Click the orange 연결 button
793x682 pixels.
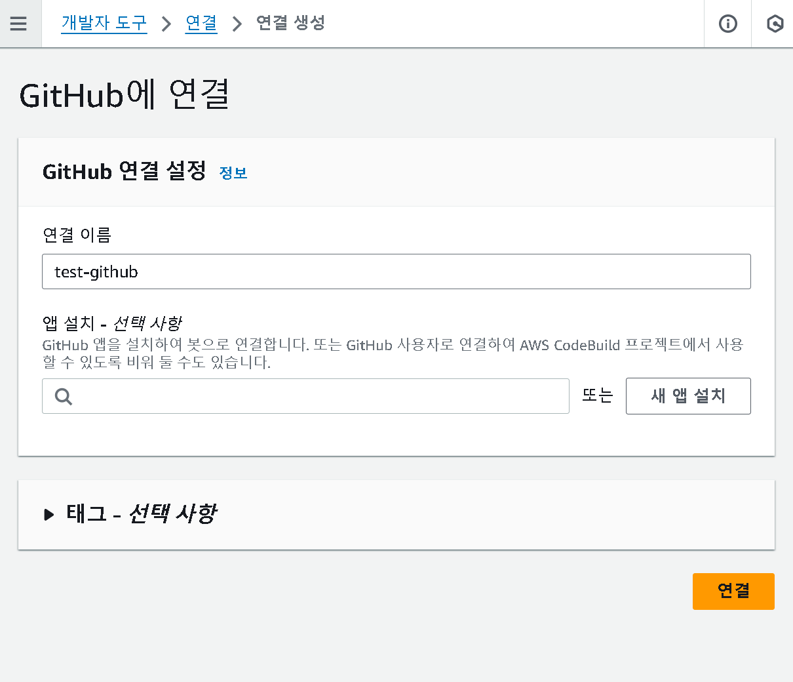point(733,592)
